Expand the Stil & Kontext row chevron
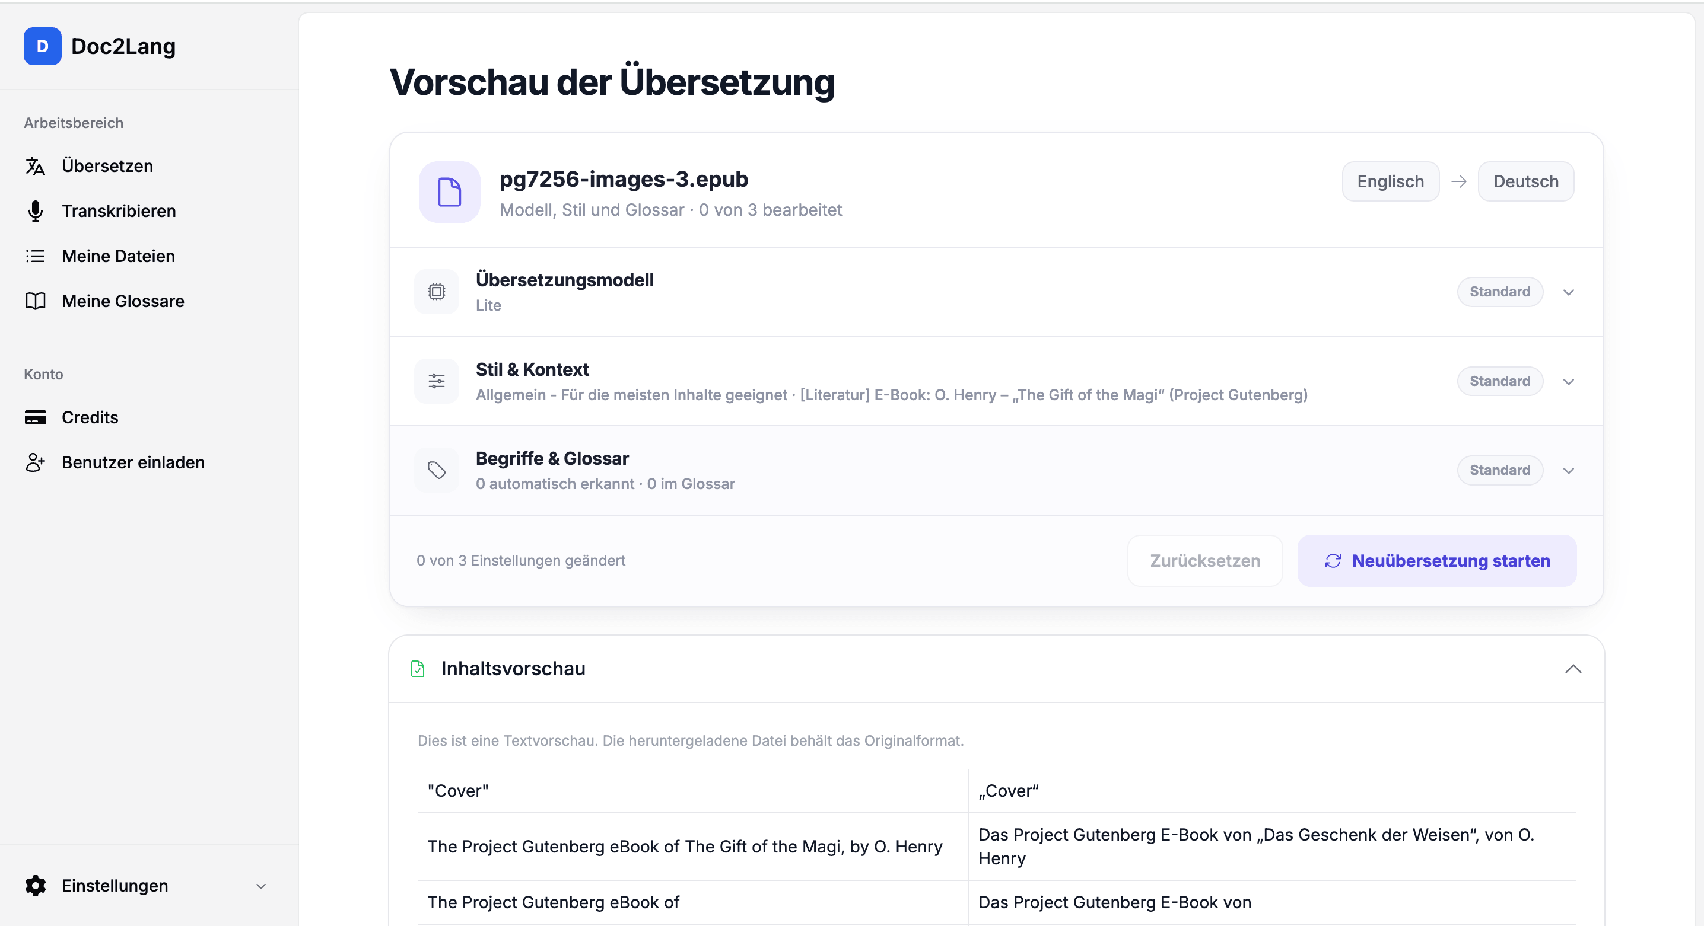1704x926 pixels. tap(1568, 381)
